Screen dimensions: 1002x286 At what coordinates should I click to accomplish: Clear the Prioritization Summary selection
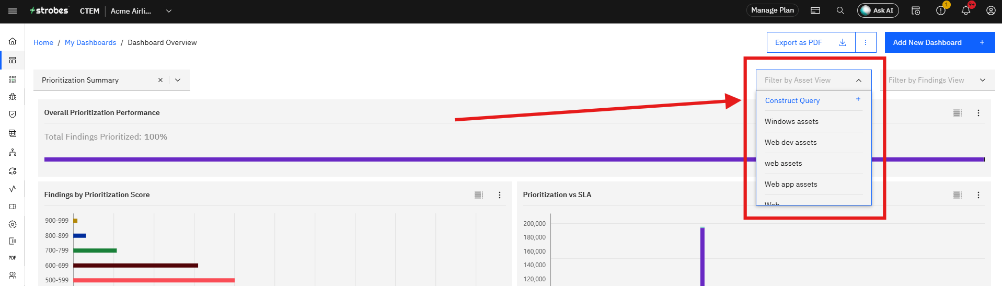pyautogui.click(x=160, y=80)
